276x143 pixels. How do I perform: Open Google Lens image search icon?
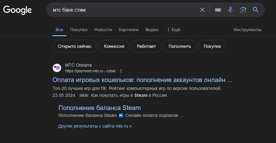[243, 10]
